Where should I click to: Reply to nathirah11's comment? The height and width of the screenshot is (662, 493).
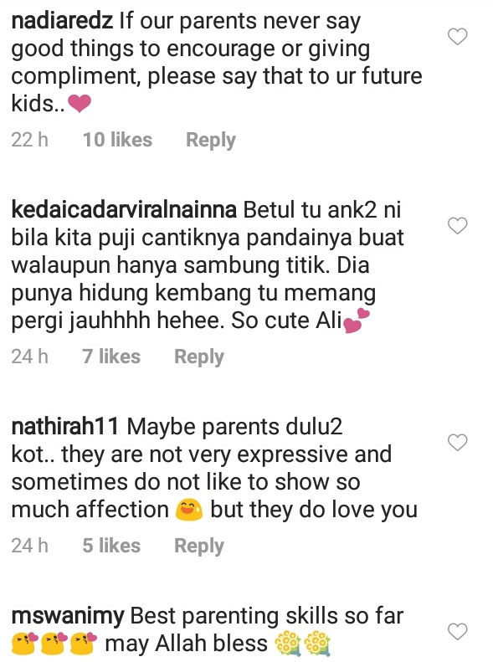(199, 546)
